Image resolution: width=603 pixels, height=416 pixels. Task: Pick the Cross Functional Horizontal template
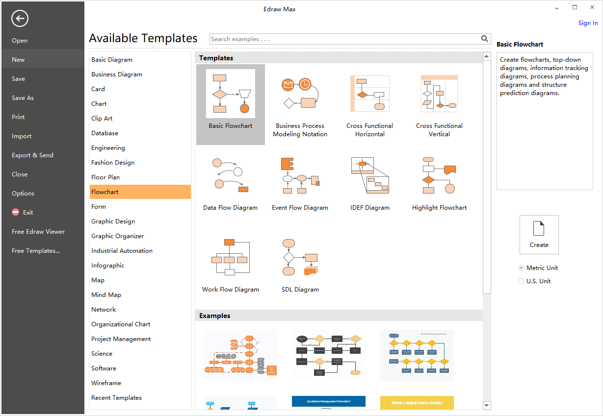coord(369,105)
